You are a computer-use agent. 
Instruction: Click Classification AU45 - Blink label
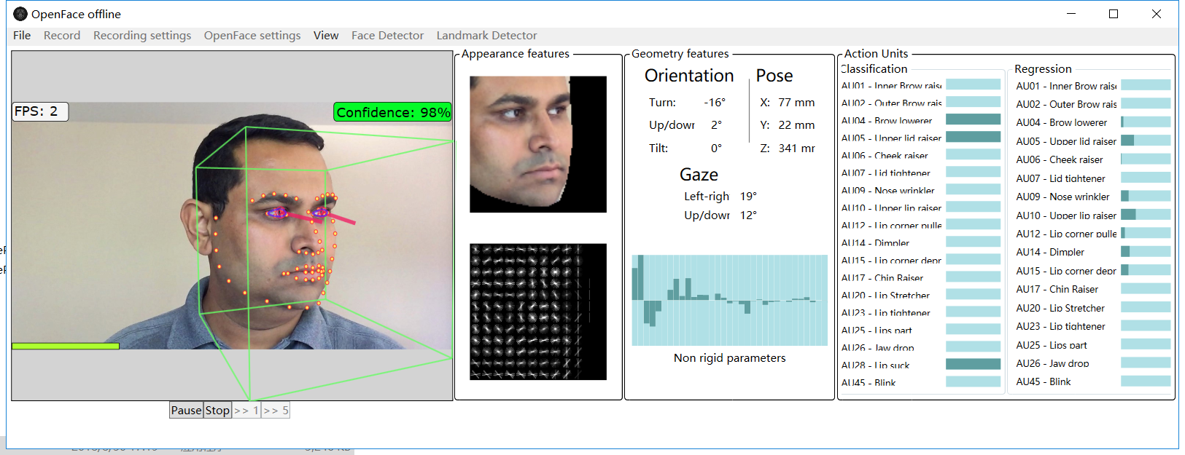tap(869, 383)
